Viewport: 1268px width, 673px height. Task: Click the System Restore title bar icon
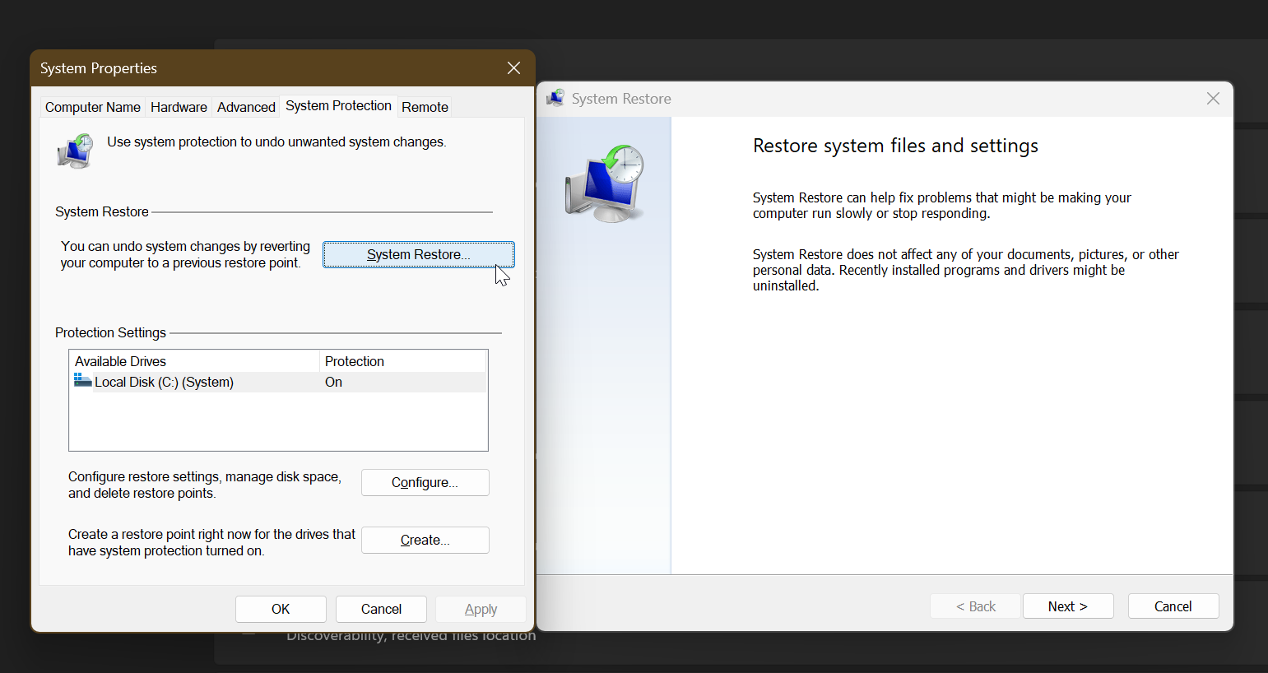pyautogui.click(x=555, y=99)
